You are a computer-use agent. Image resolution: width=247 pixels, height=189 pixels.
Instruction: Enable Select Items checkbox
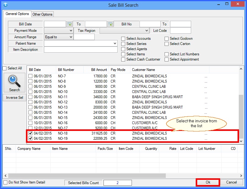pyautogui.click(x=123, y=54)
